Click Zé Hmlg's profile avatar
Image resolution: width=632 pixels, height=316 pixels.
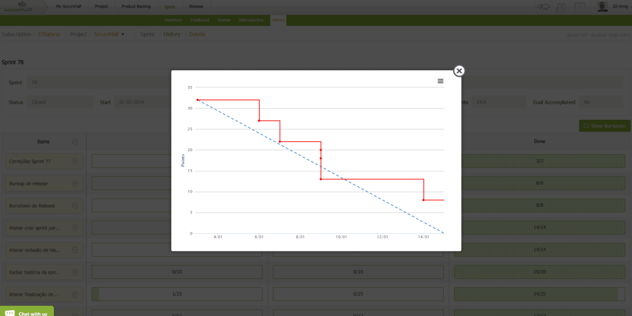[602, 6]
